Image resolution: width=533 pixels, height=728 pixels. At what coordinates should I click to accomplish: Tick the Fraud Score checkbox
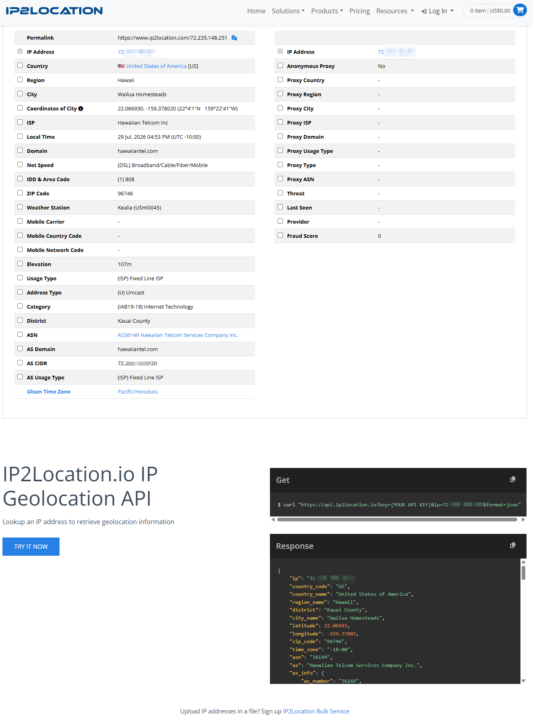click(x=280, y=235)
